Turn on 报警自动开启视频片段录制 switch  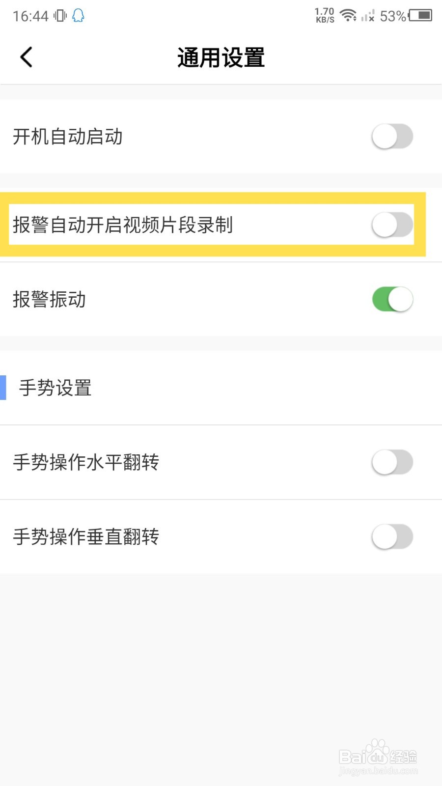392,225
